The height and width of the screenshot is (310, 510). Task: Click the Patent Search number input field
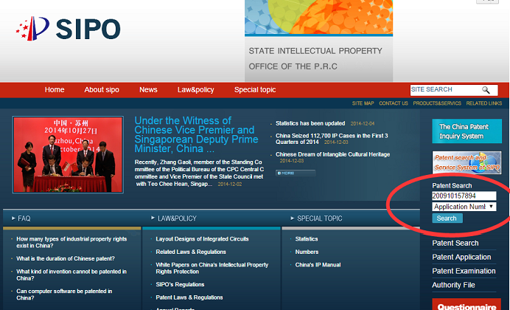(464, 196)
